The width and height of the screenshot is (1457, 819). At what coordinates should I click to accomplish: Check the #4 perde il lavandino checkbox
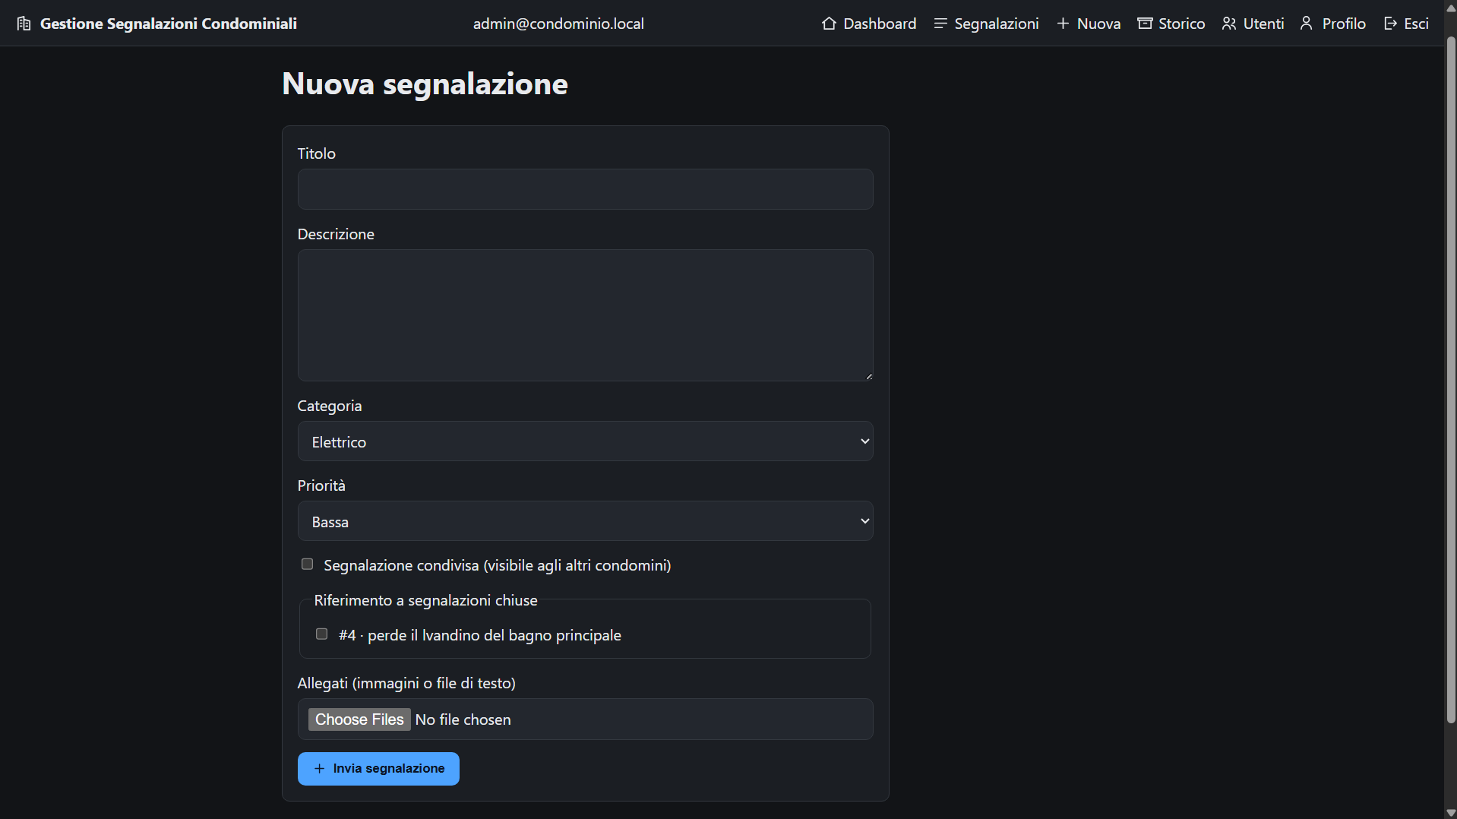[x=321, y=634]
